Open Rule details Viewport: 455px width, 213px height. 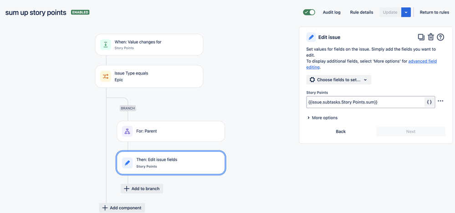tap(362, 12)
